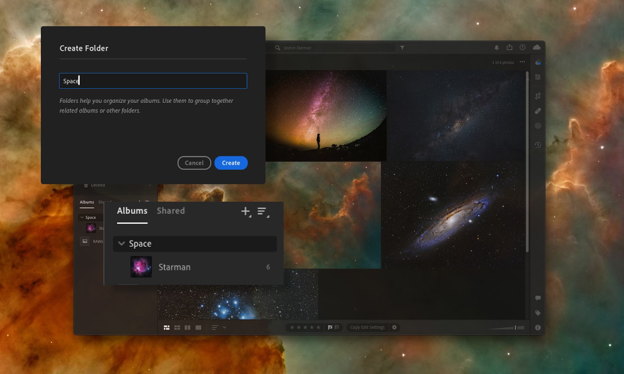
Task: Switch to Photo Grid view
Action: point(167,328)
